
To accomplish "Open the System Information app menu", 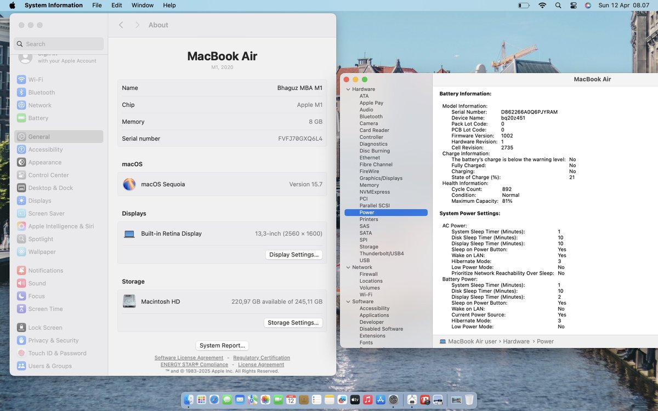I will pyautogui.click(x=54, y=5).
